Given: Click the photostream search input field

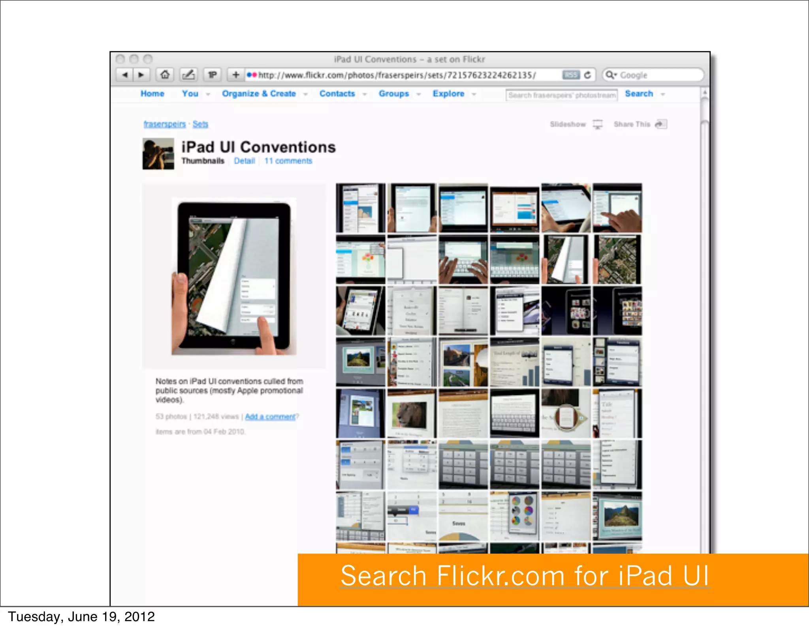Looking at the screenshot, I should [561, 95].
